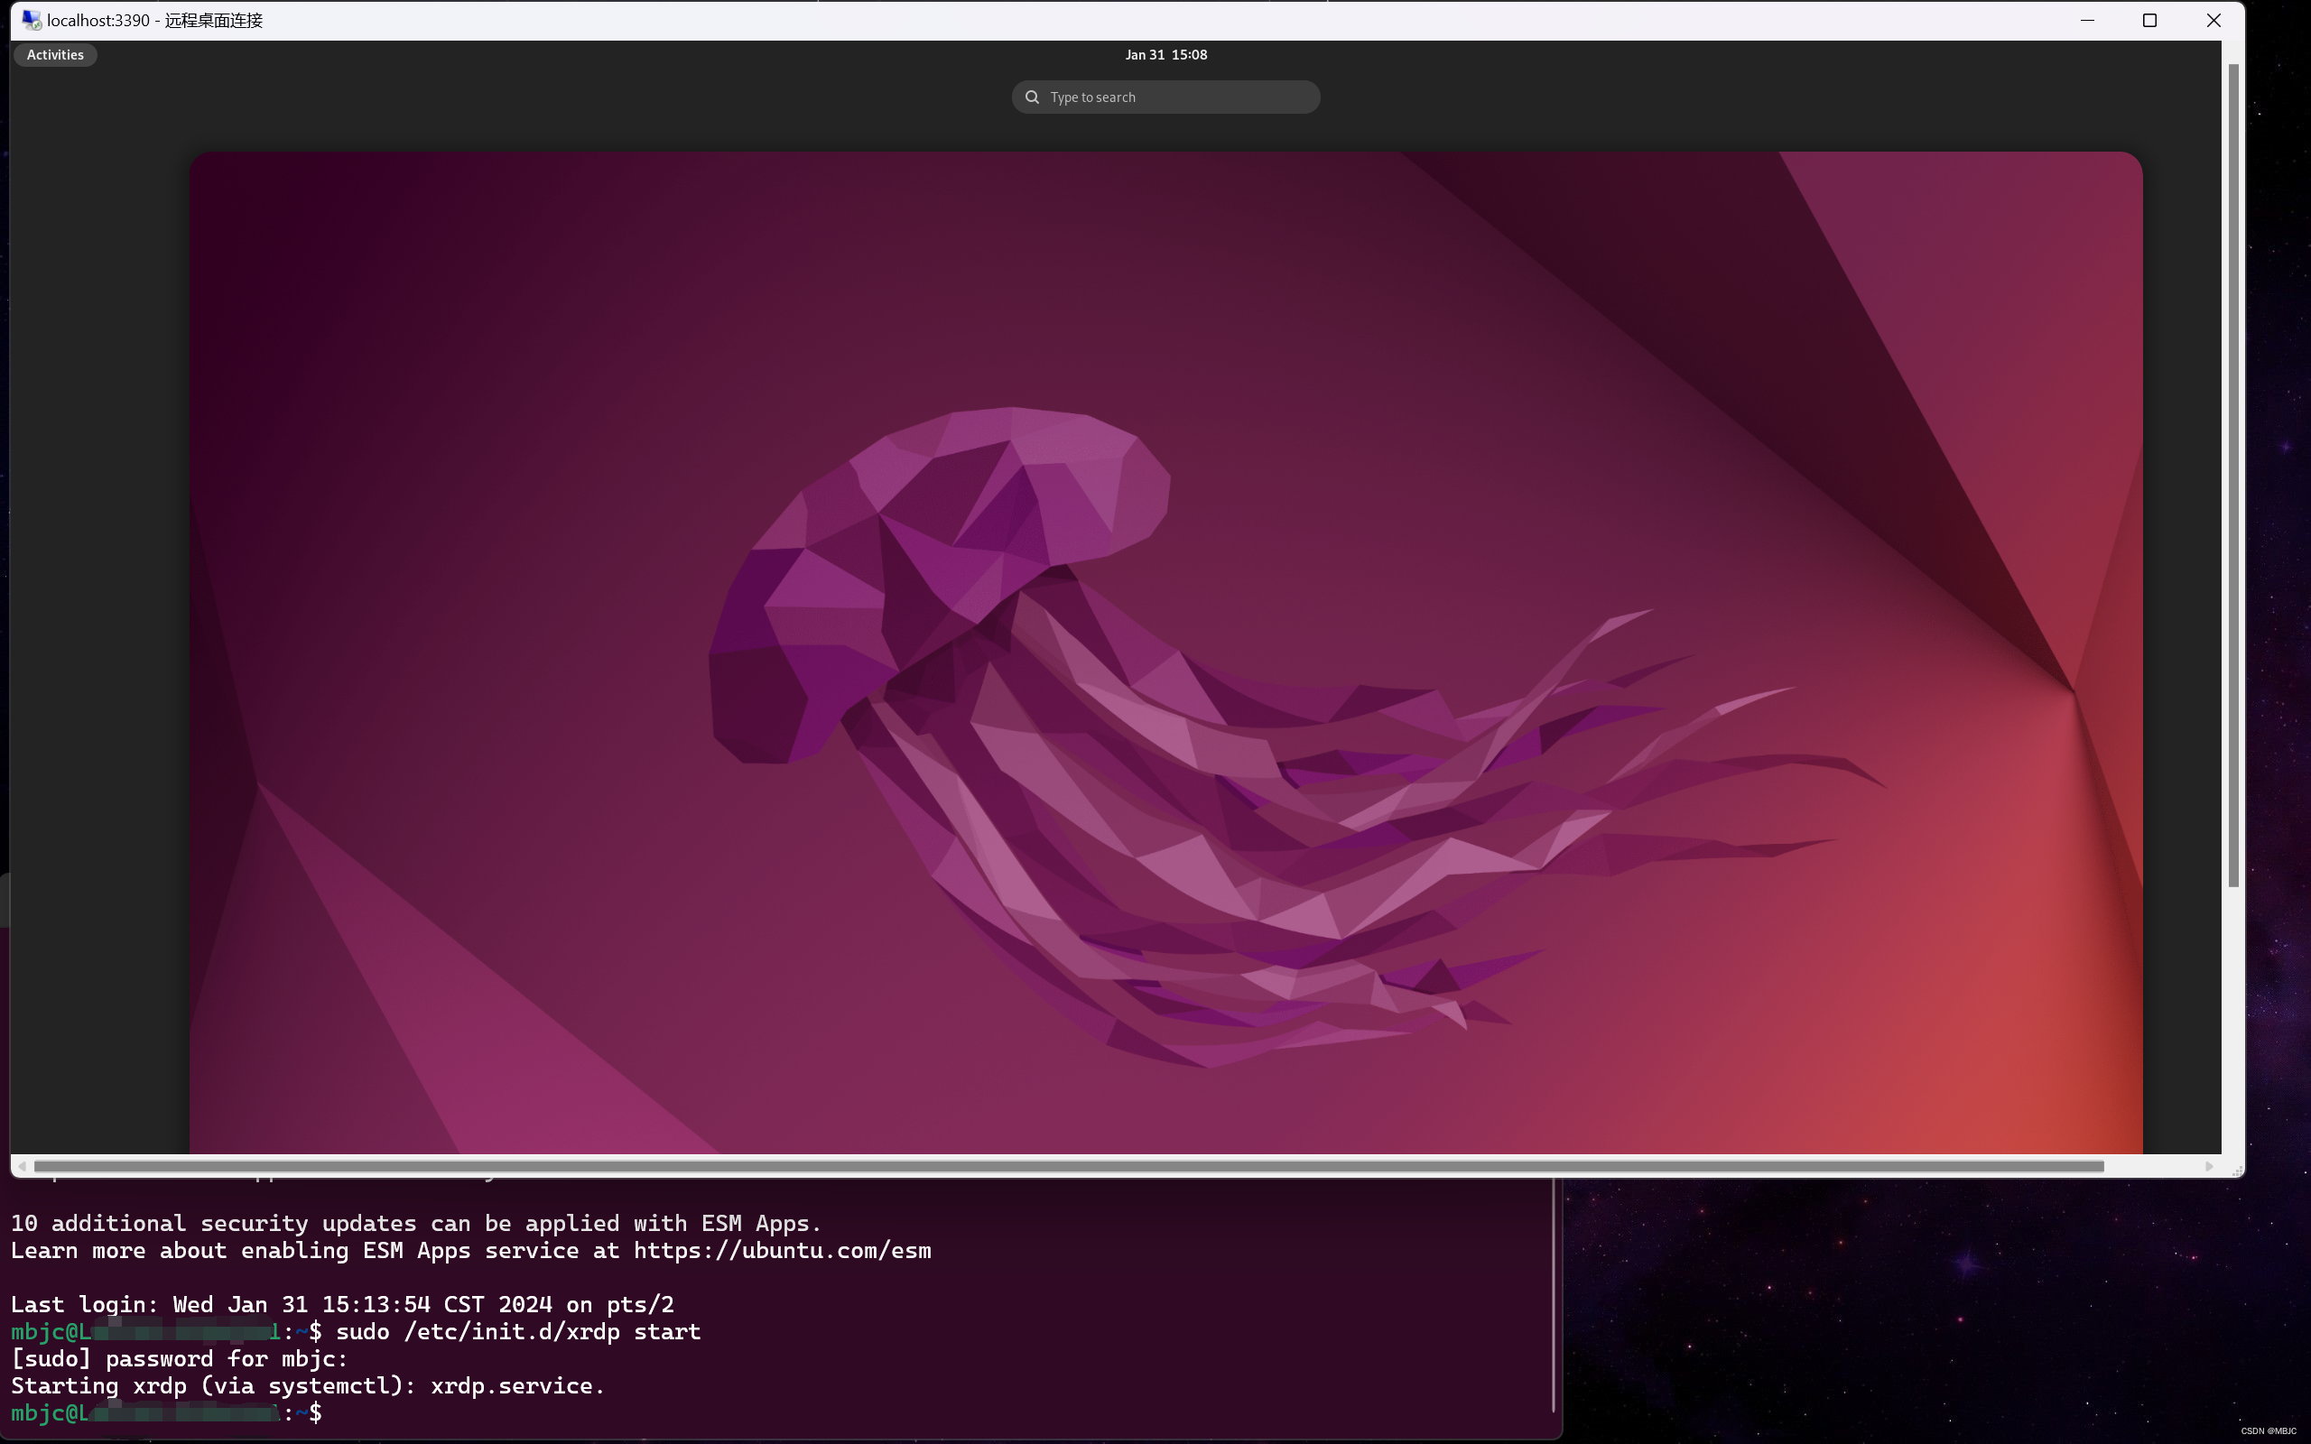
Task: Click the magnifier icon in search bar
Action: tap(1031, 97)
